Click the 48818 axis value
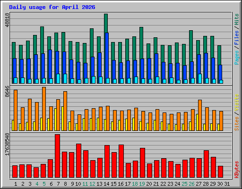This screenshot has width=242, height=189. (7, 20)
